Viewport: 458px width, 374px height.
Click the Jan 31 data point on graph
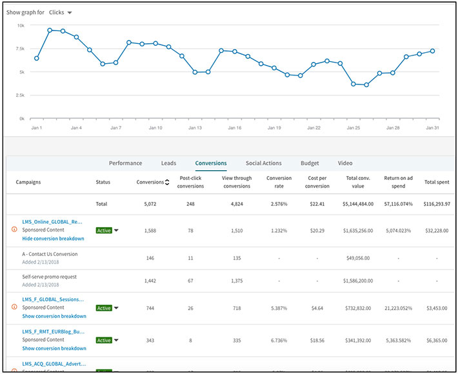click(432, 51)
